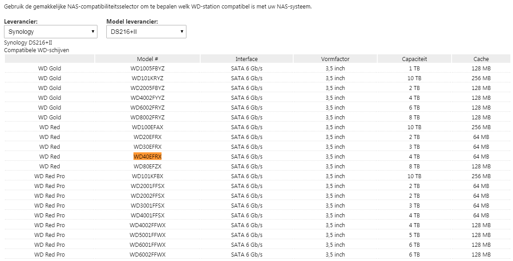This screenshot has height=261, width=513.
Task: Click model number WD101KRYZ
Action: click(x=147, y=78)
